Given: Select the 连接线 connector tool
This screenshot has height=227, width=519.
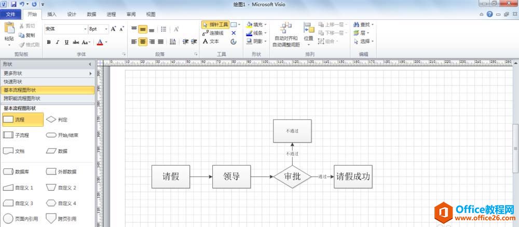Looking at the screenshot, I should pos(213,33).
